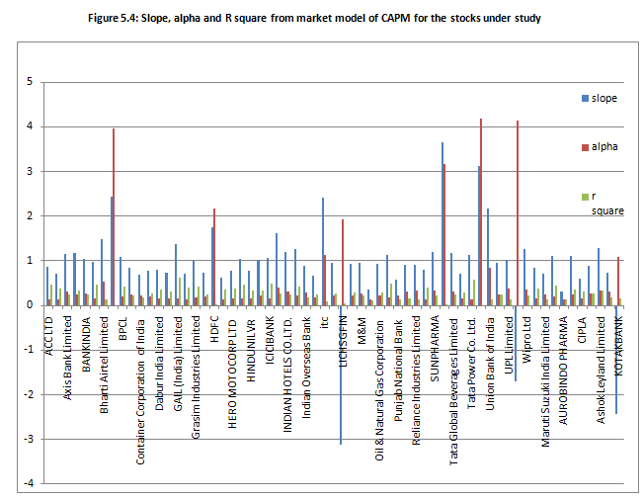Click the 'Ashok Leyland Limited' axis label

(x=601, y=370)
